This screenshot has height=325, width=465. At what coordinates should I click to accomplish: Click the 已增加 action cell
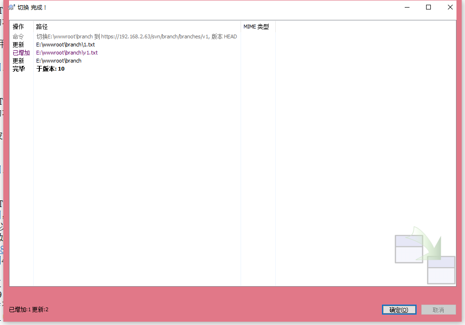coord(21,53)
